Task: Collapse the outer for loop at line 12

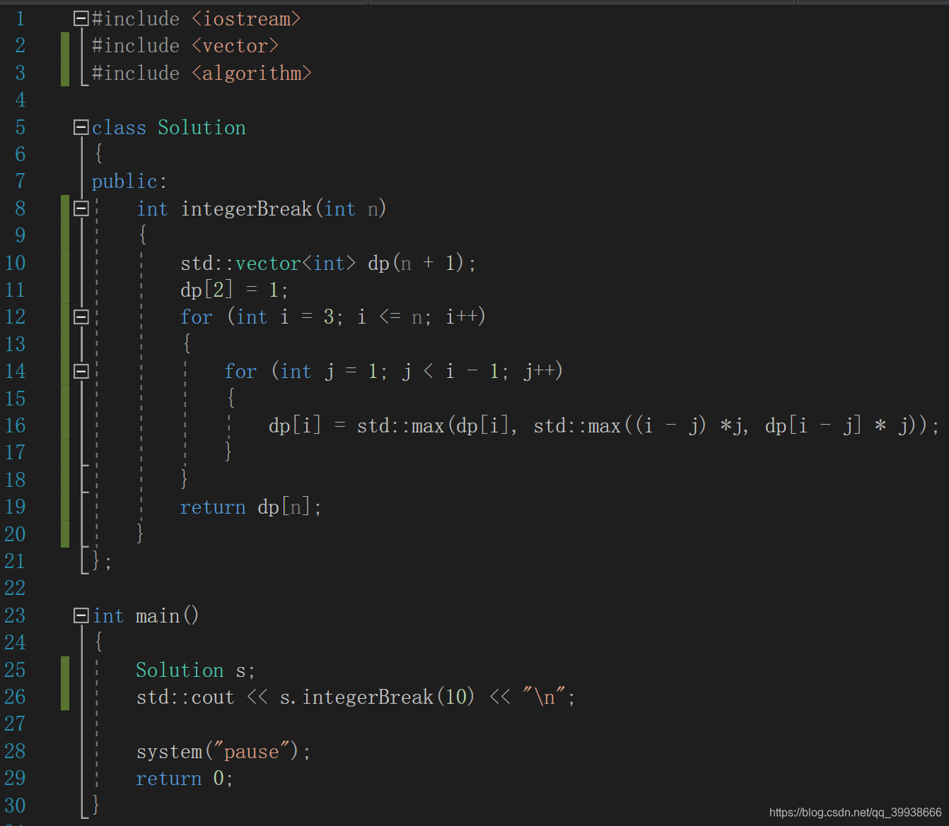Action: coord(81,317)
